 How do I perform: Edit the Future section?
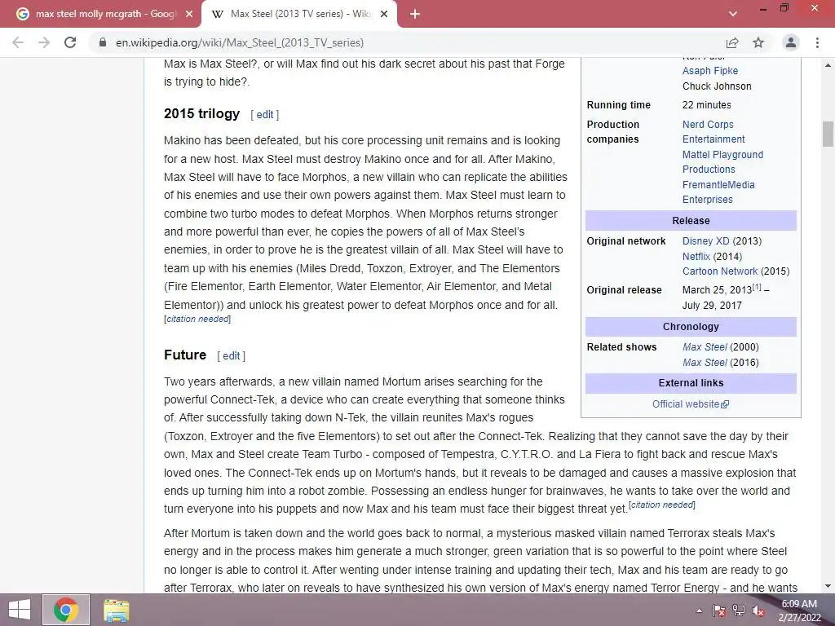[x=231, y=355]
